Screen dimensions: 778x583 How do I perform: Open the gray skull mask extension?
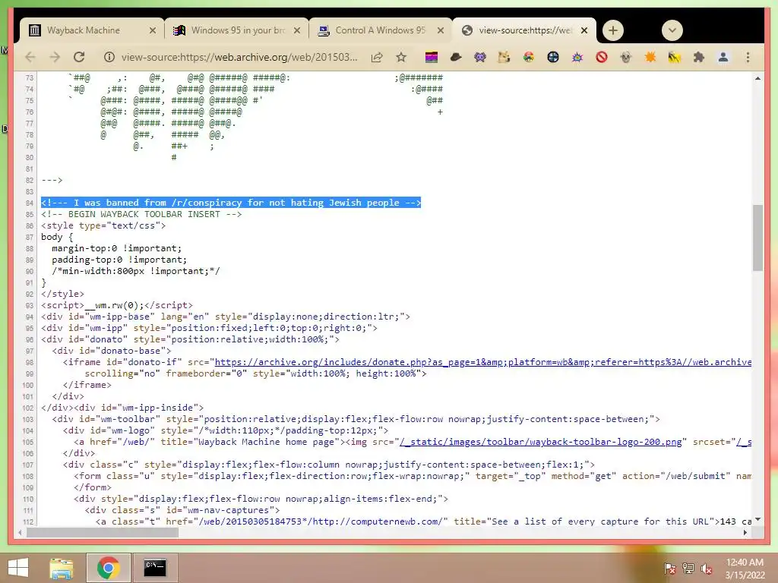[x=626, y=58]
